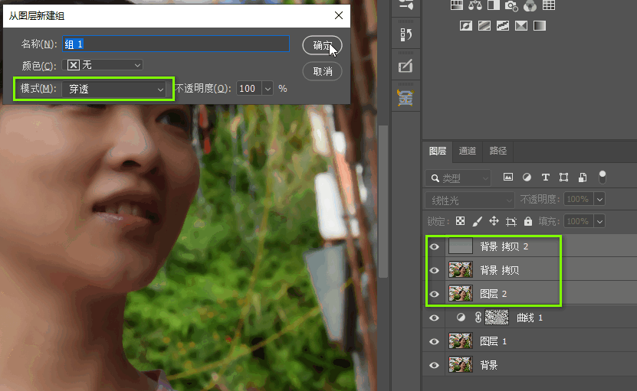The image size is (637, 391).
Task: Click the link icon on 曲线 1 layer
Action: tap(478, 318)
